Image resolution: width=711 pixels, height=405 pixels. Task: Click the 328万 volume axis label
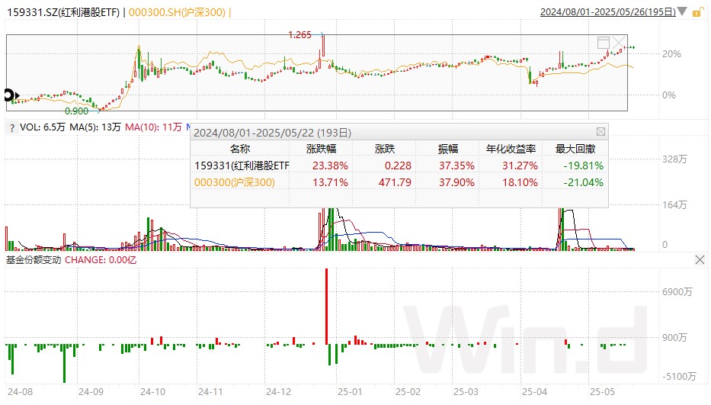tap(674, 159)
